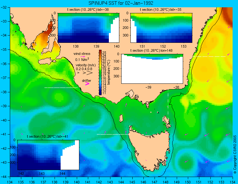Select the magenta drifter arrow symbol in legend
Image resolution: width=238 pixels, height=184 pixels.
point(87,83)
